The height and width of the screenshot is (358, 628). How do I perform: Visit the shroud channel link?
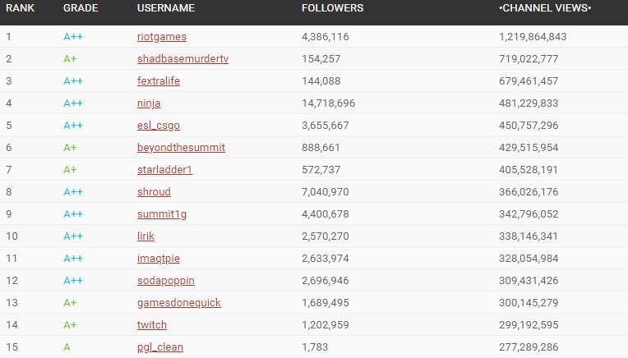click(x=154, y=192)
